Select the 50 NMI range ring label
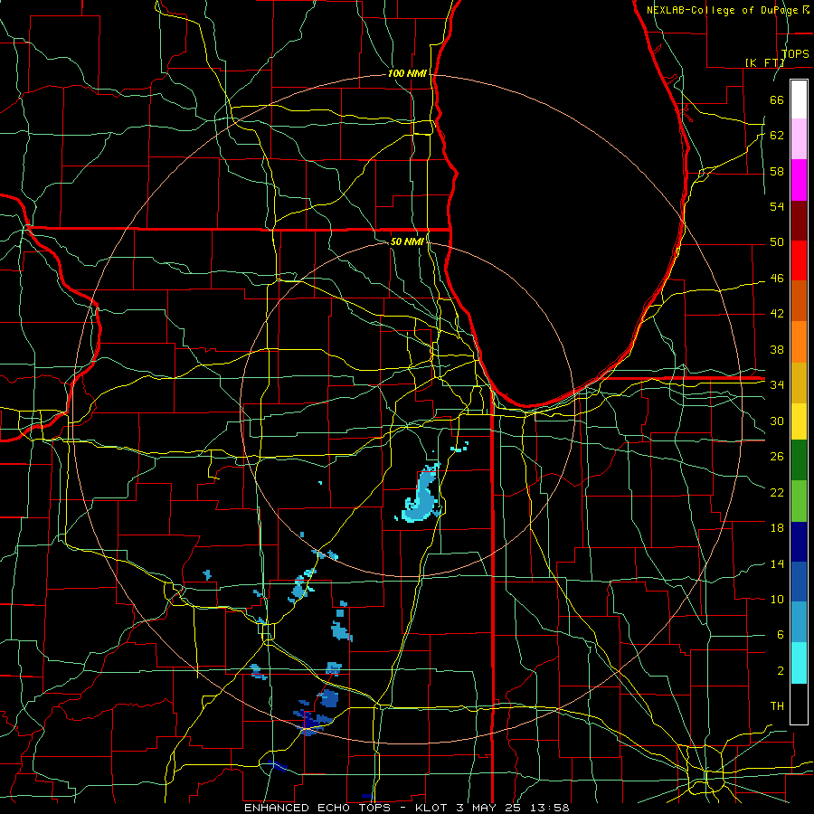This screenshot has height=814, width=814. pyautogui.click(x=406, y=241)
